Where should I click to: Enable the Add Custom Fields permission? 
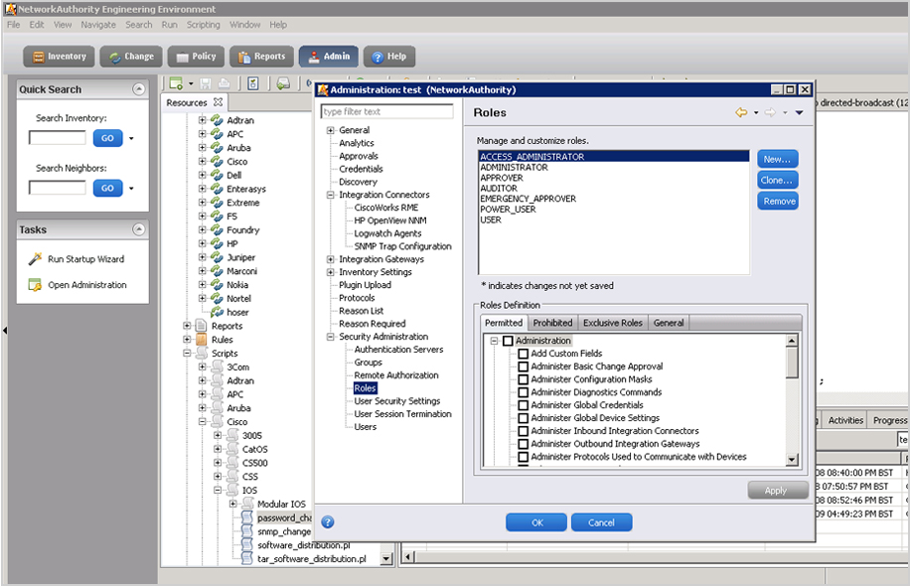523,354
